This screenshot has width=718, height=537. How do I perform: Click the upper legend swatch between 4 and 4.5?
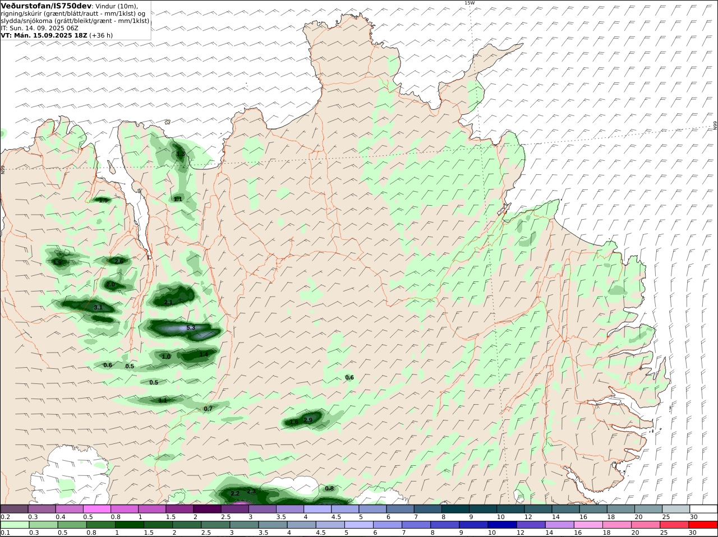coord(318,509)
